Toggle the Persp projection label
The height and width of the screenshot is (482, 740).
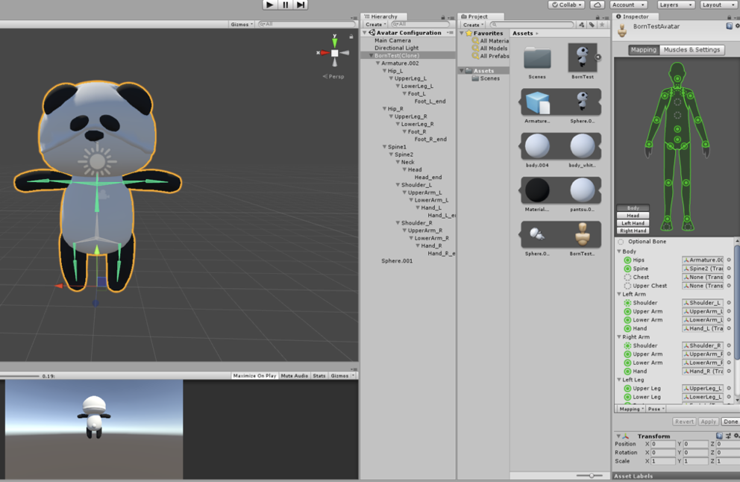click(x=334, y=76)
